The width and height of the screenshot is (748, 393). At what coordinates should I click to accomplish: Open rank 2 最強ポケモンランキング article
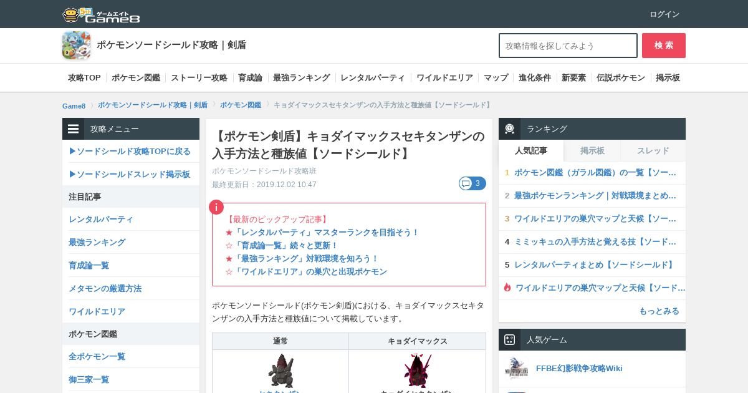point(595,196)
